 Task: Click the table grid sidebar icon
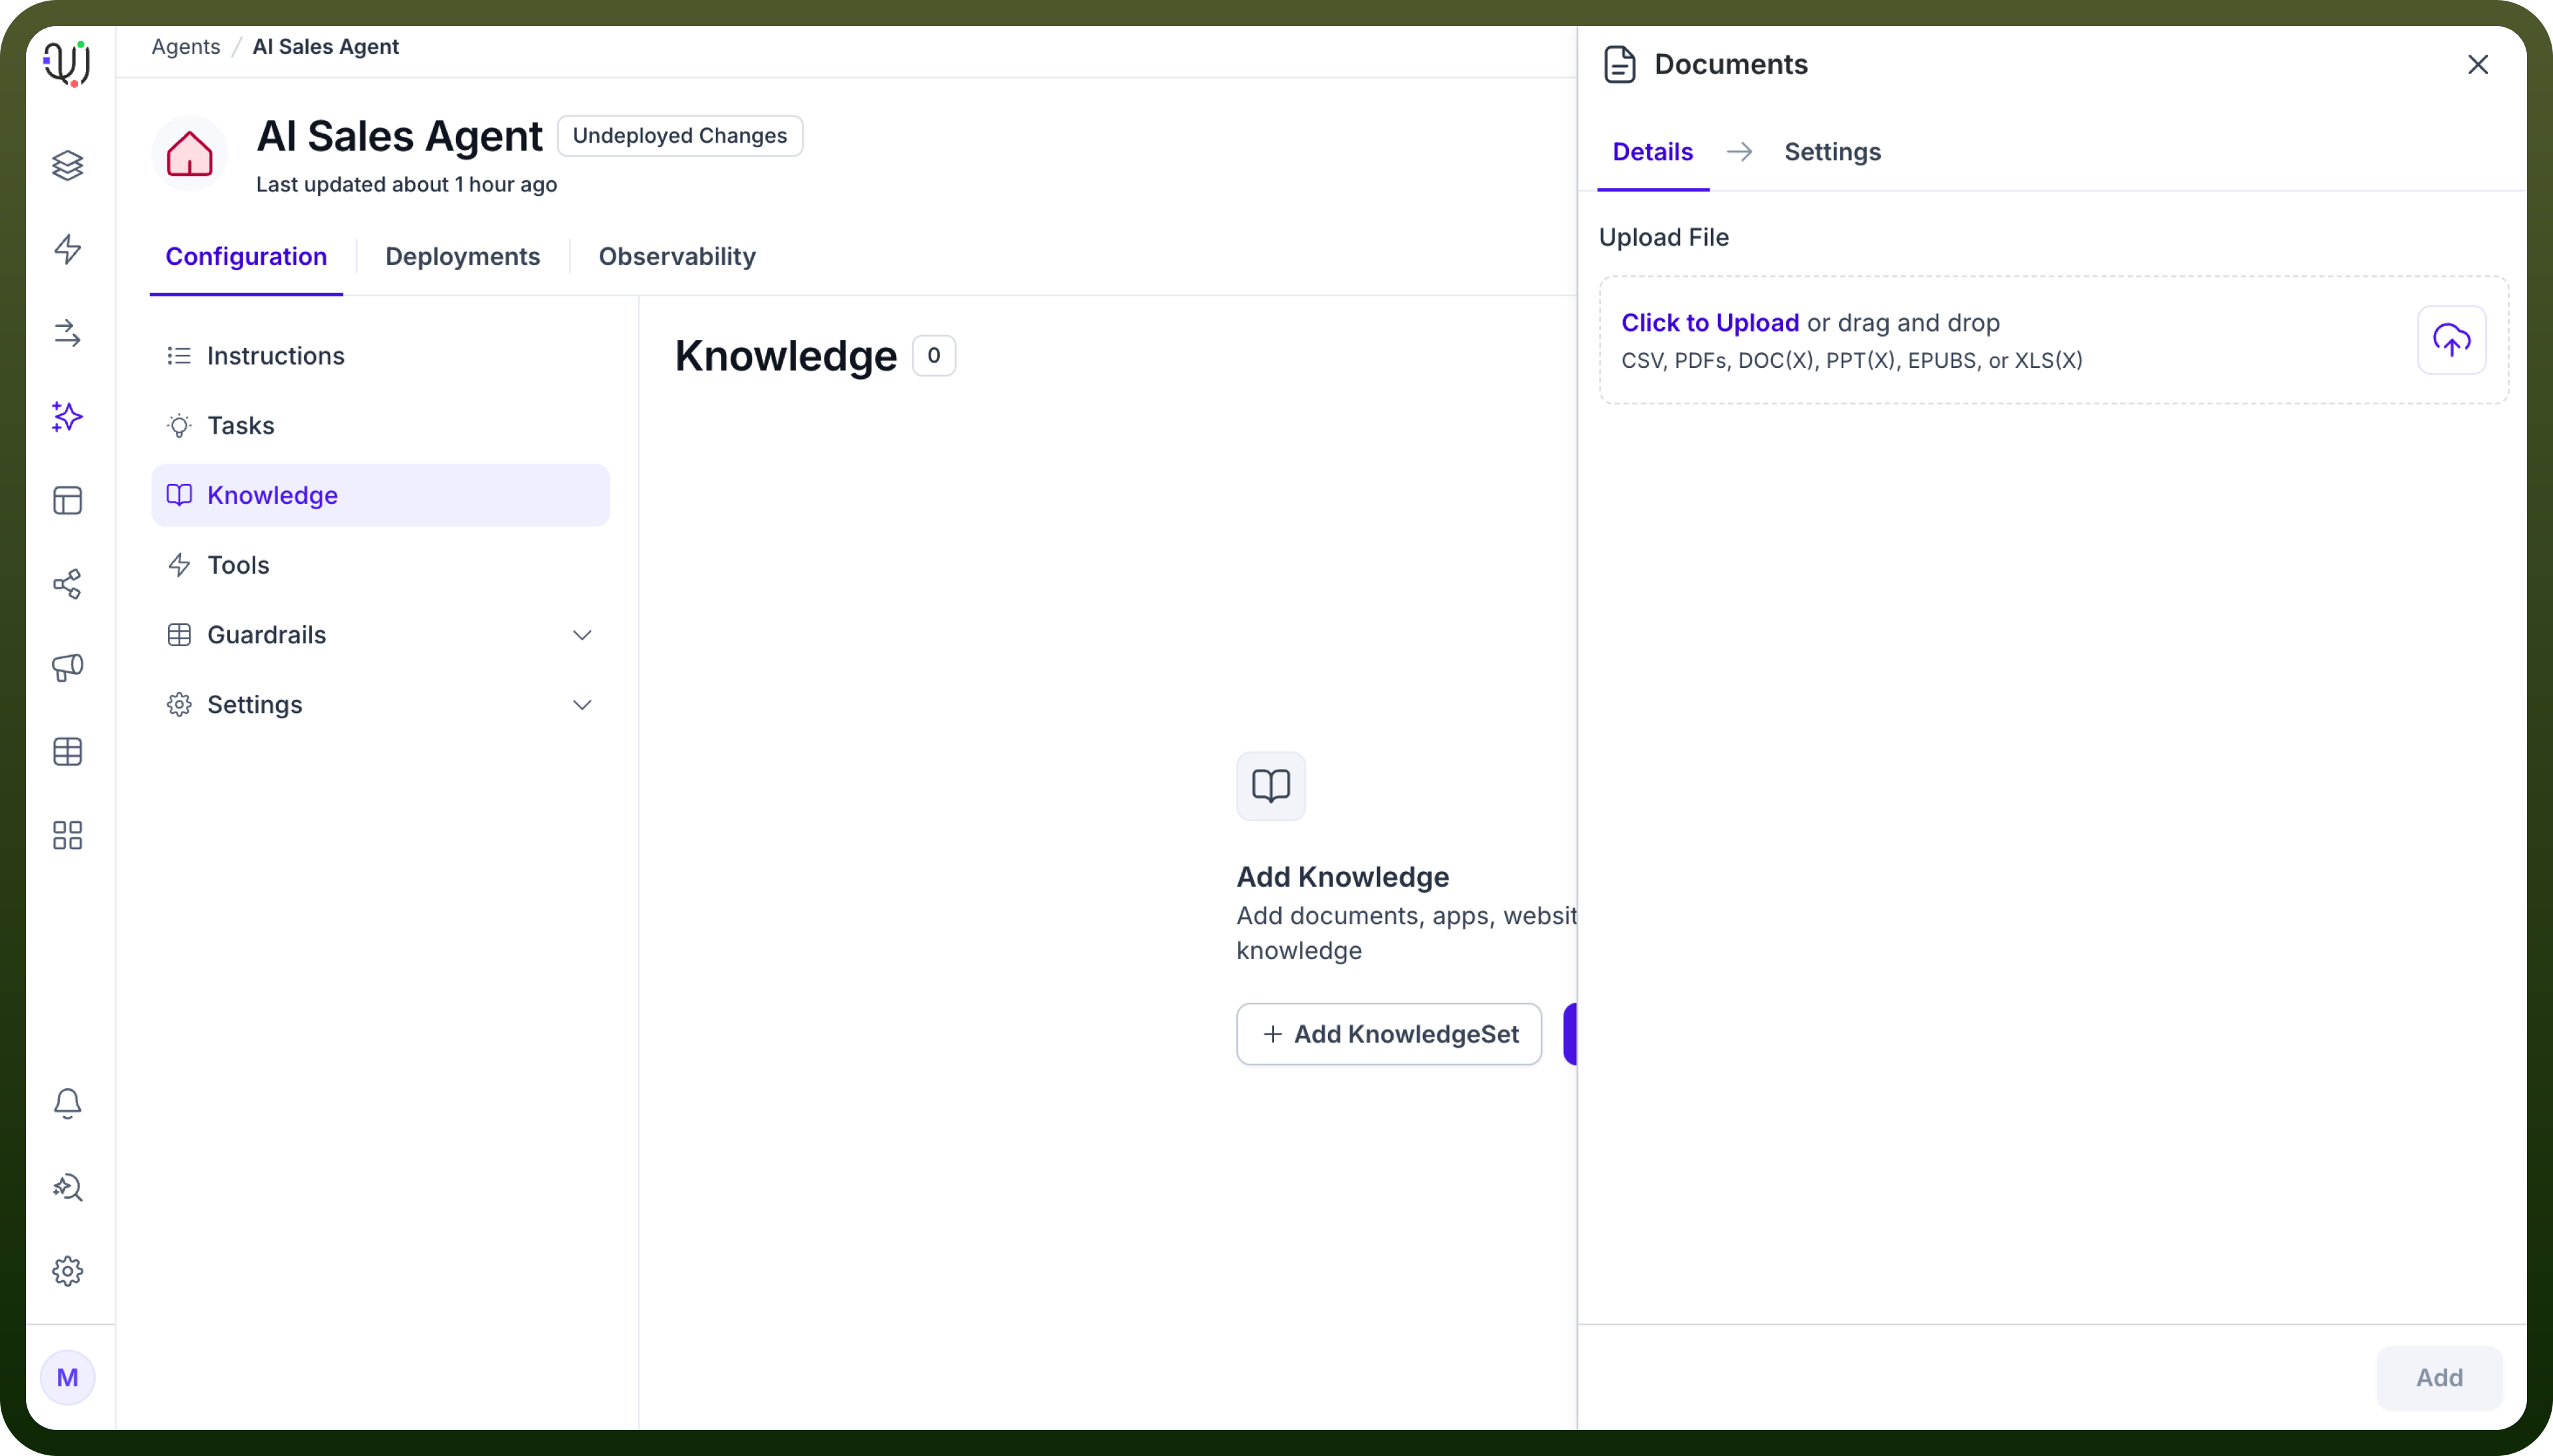coord(67,751)
